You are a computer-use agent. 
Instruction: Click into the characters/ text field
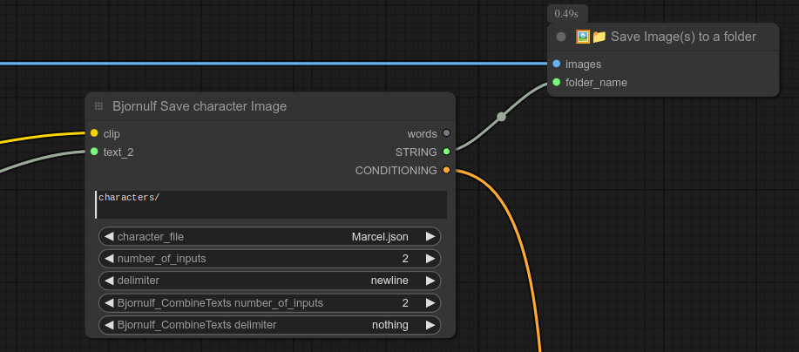270,204
